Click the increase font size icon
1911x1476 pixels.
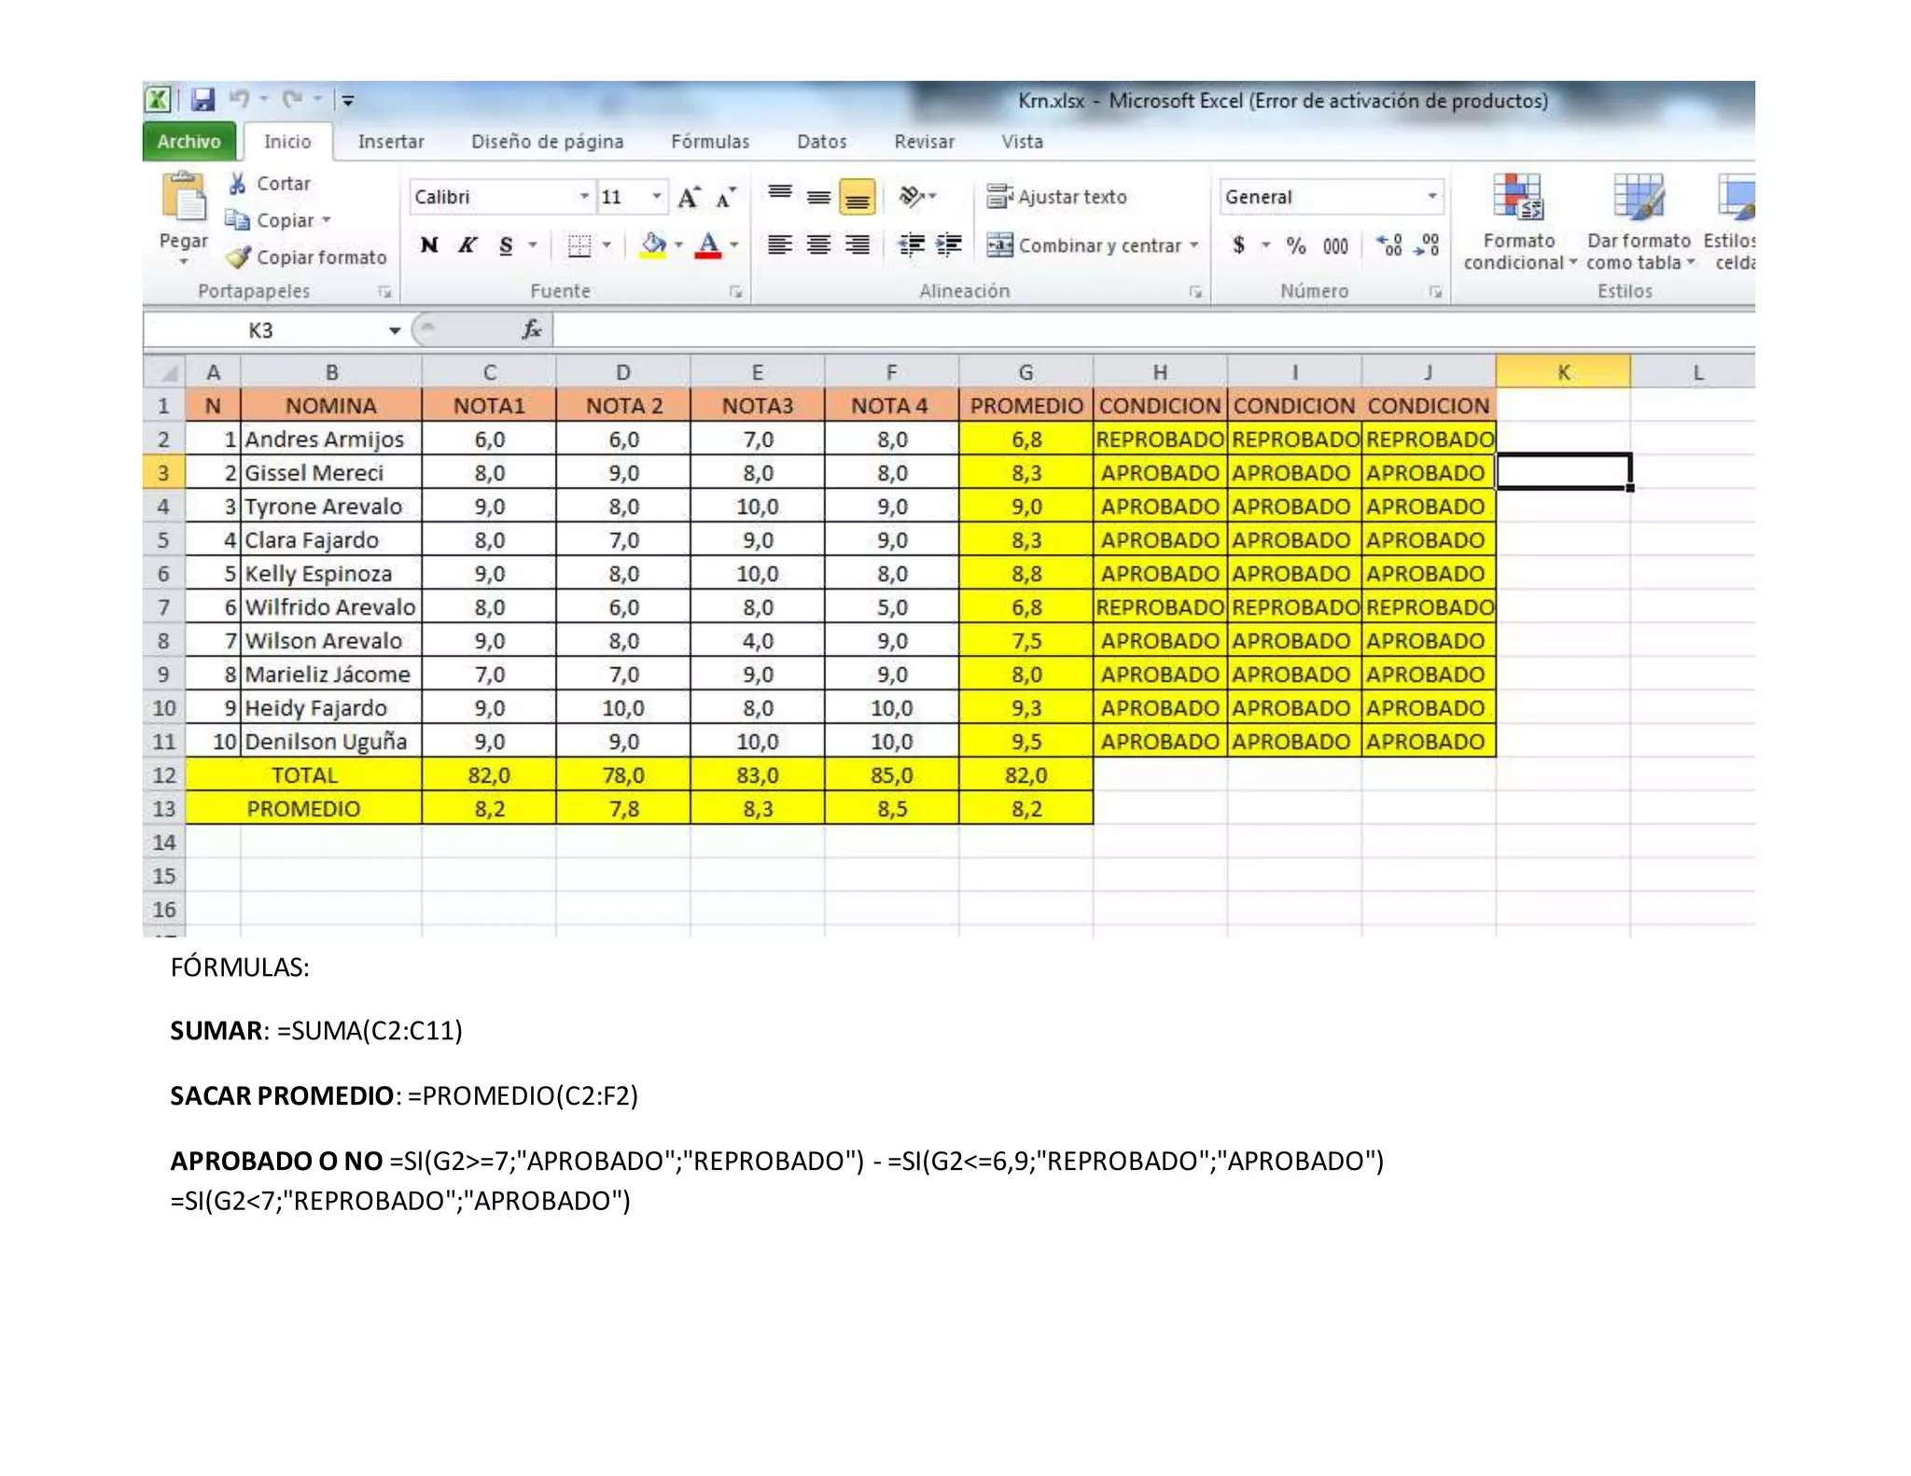pyautogui.click(x=689, y=197)
